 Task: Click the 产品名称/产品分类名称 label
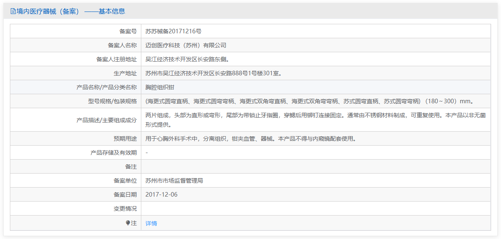click(107, 87)
